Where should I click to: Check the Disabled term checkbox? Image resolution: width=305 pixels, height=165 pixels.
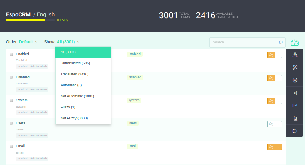pos(11,77)
